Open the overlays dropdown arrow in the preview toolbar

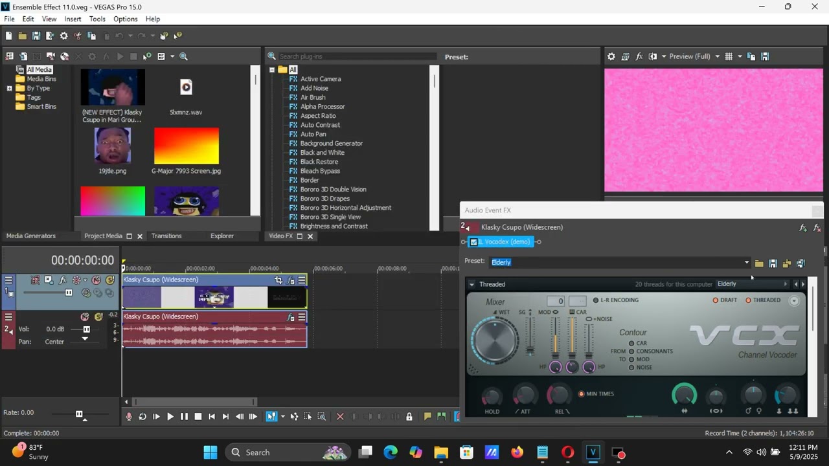tap(740, 57)
